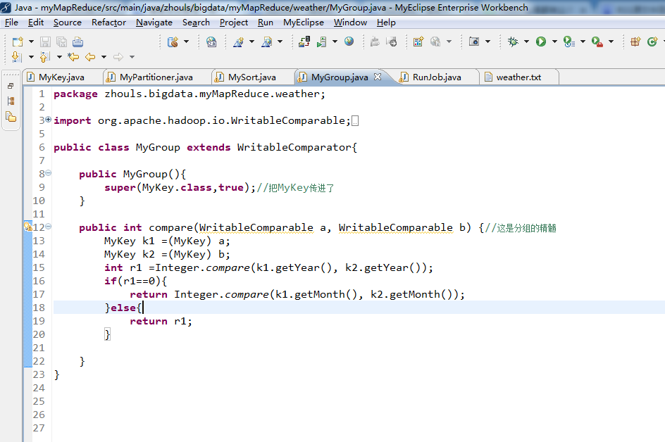Click the New Java Package icon
Viewport: 665px width, 442px height.
(x=635, y=42)
